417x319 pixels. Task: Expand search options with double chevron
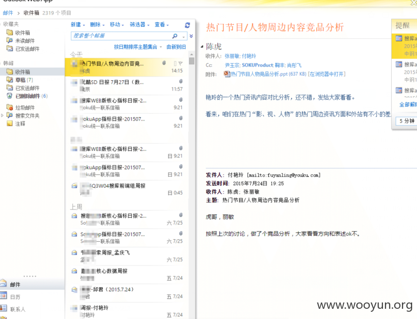pyautogui.click(x=191, y=36)
